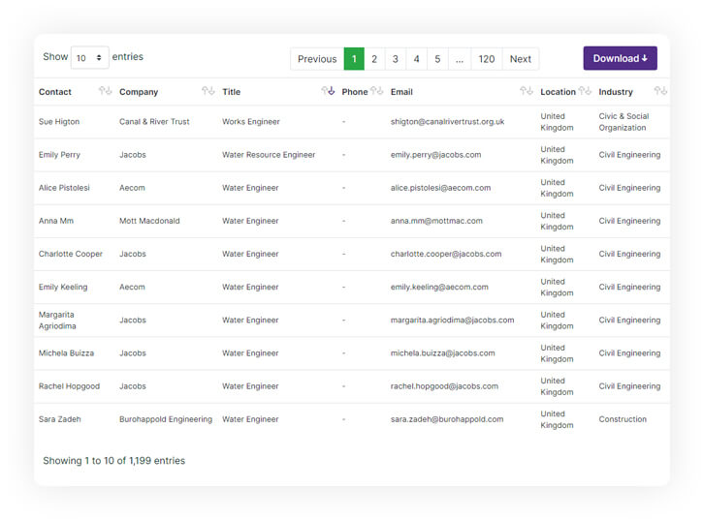This screenshot has height=520, width=703.
Task: Click the Construction industry cell
Action: [623, 419]
